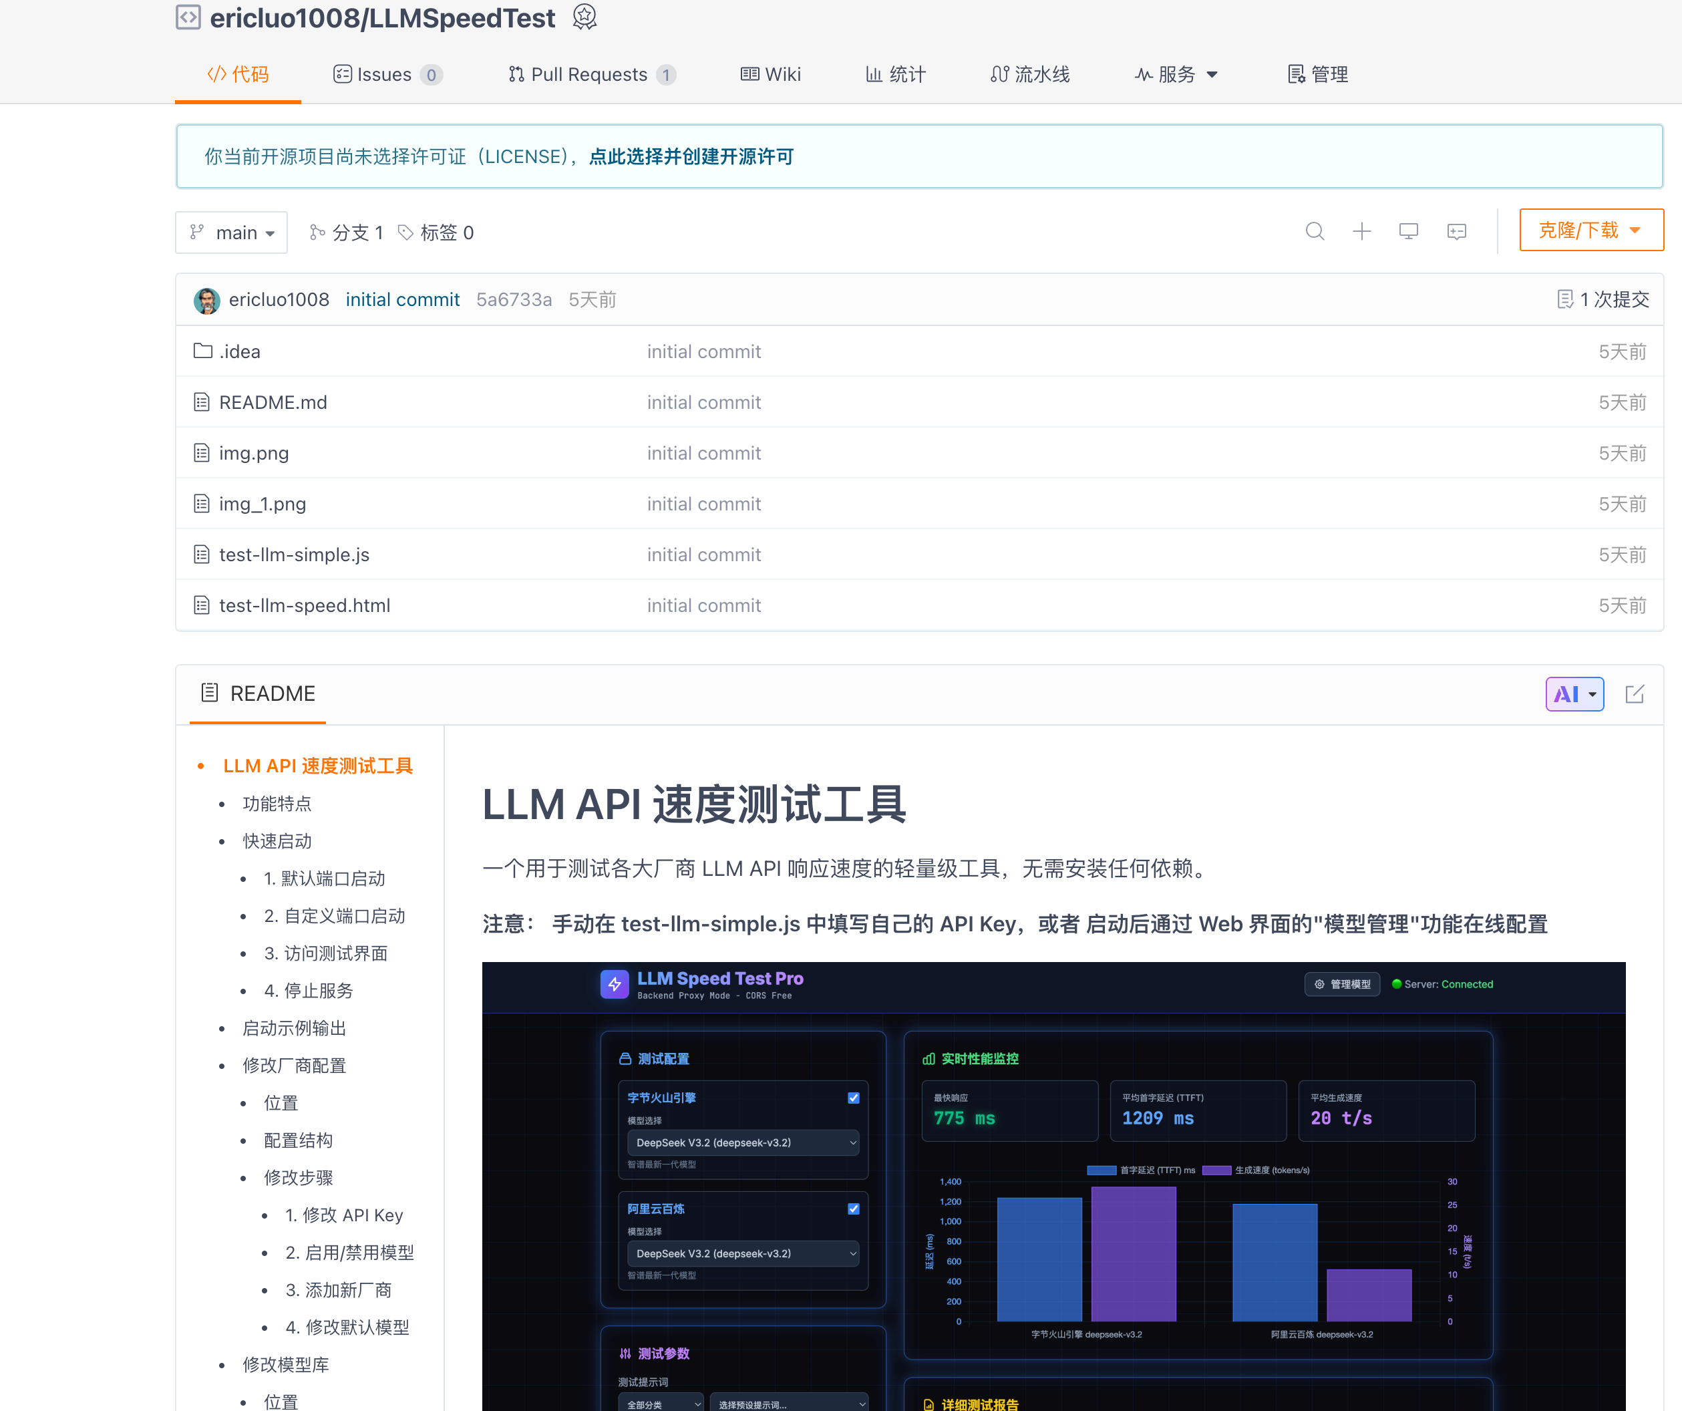Switch to the 代码 tab

(238, 75)
